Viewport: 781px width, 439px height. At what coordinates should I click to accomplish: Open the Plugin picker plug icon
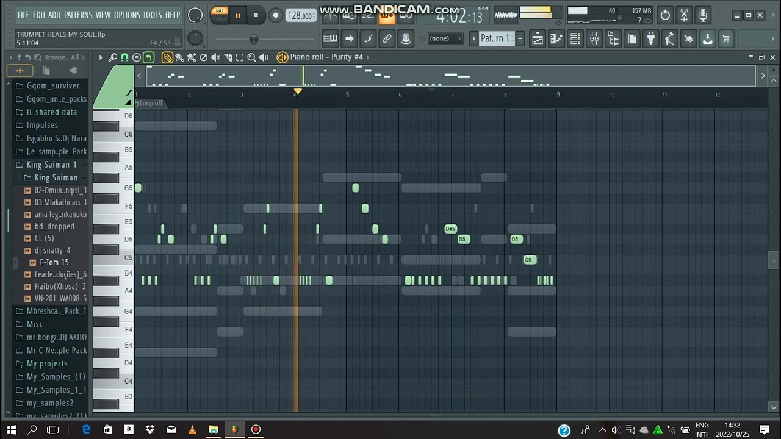click(x=651, y=39)
